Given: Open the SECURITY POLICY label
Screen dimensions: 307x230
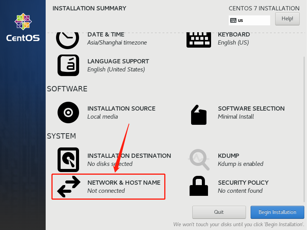Looking at the screenshot, I should click(x=243, y=183).
